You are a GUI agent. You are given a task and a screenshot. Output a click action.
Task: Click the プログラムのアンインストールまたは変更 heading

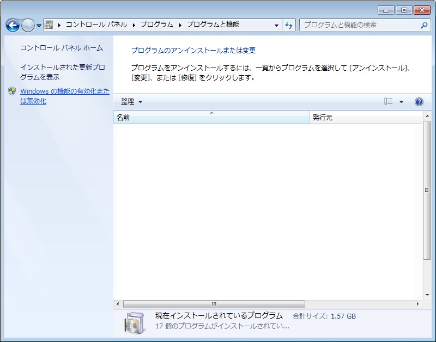tap(193, 50)
